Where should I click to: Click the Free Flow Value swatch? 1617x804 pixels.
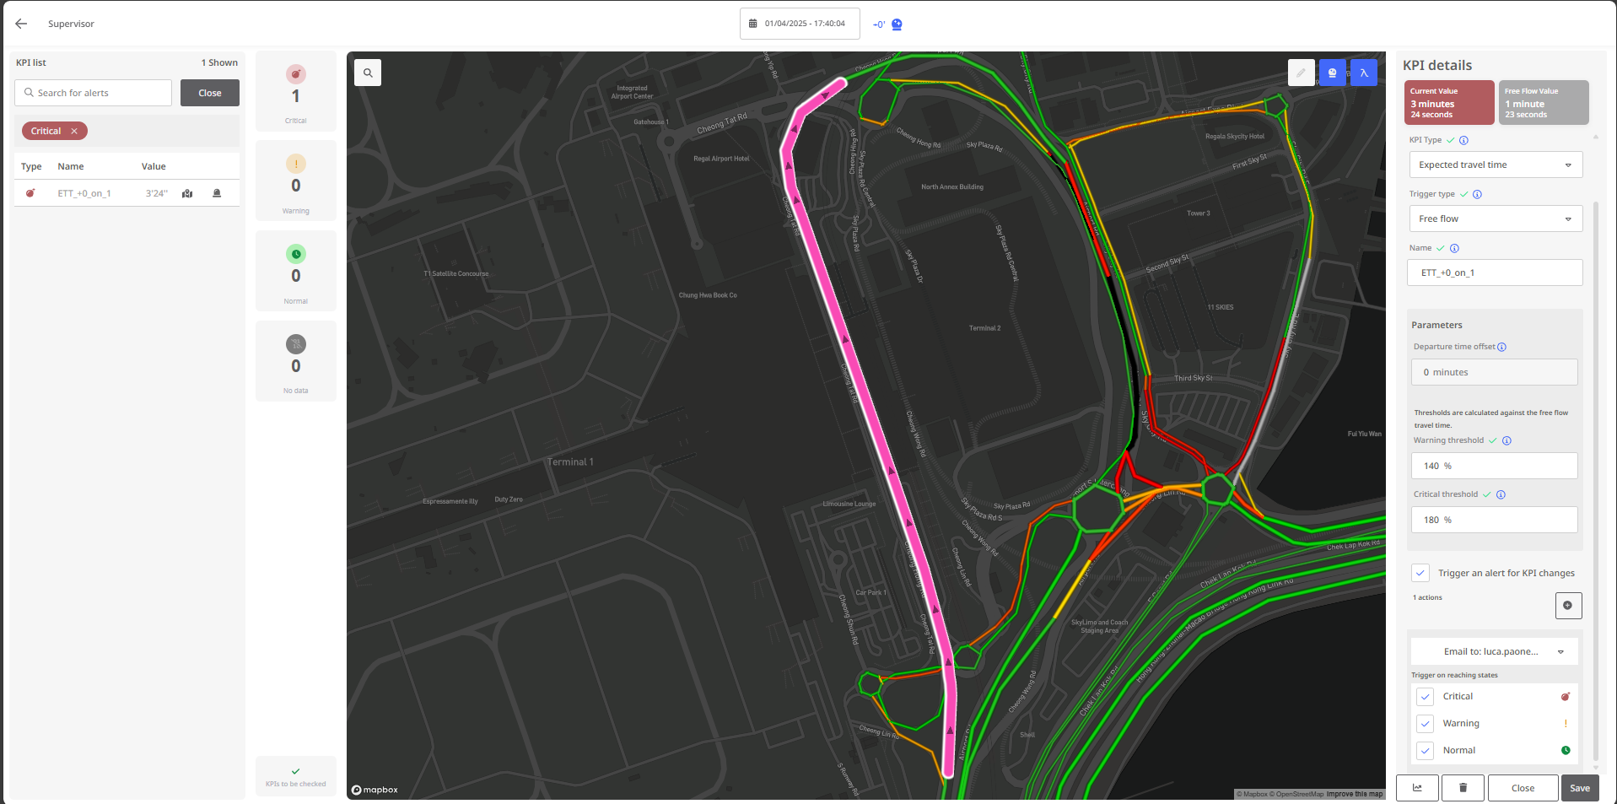(1543, 102)
